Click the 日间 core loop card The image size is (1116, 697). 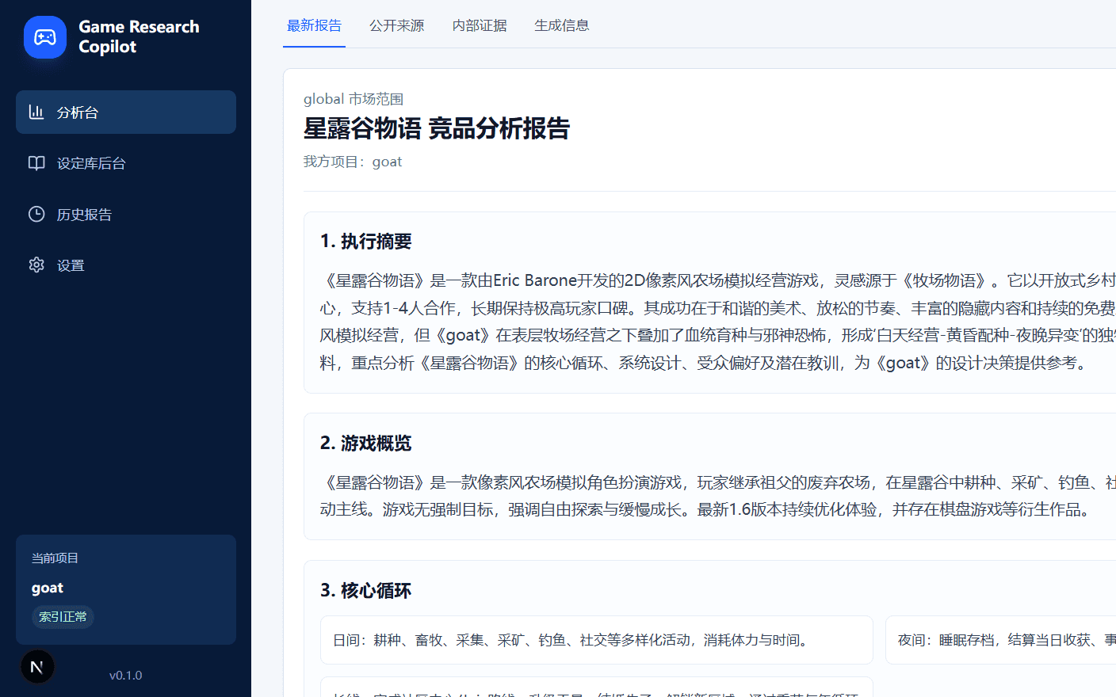point(597,640)
